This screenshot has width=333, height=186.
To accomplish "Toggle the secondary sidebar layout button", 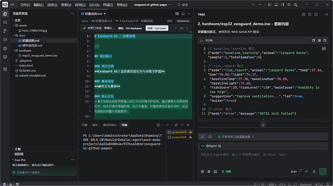I will point(282,5).
